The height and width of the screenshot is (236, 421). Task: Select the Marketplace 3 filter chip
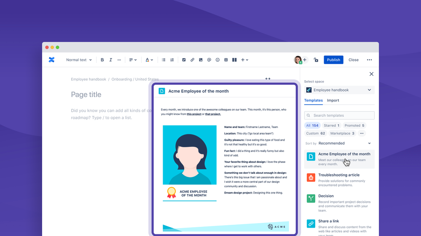(342, 133)
